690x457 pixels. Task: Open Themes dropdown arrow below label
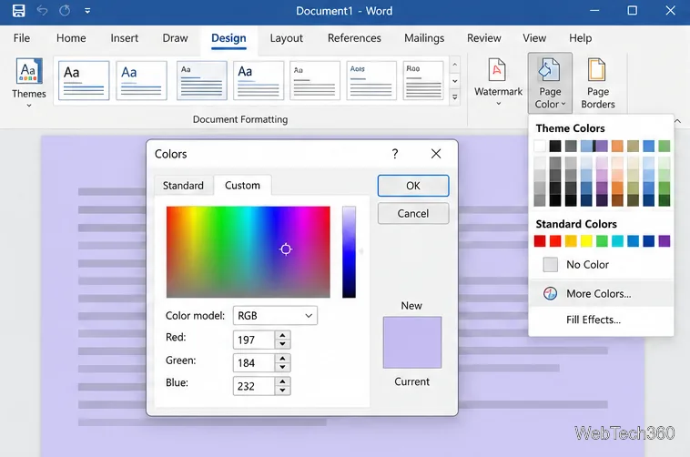(29, 106)
